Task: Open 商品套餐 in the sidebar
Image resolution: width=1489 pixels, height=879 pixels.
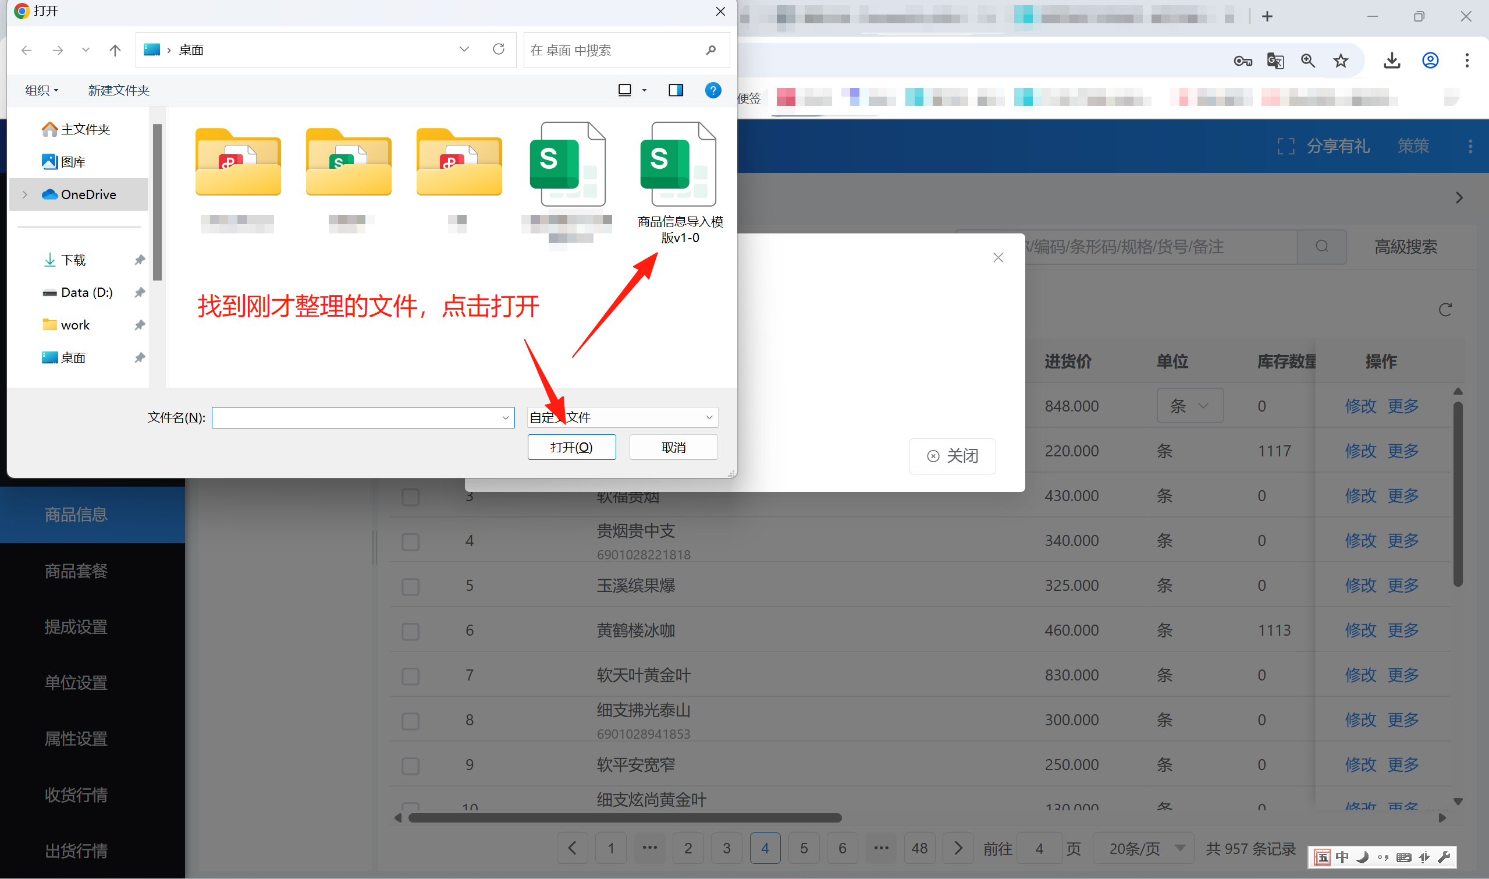Action: coord(76,571)
